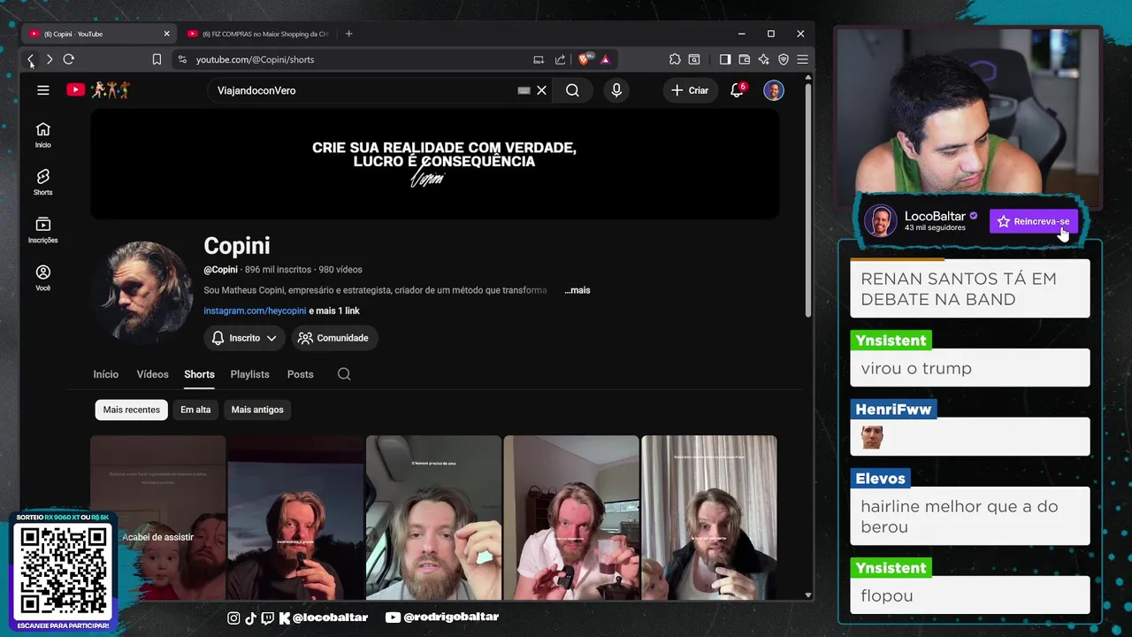The height and width of the screenshot is (637, 1132).
Task: Open the Brave Wallet icon
Action: click(745, 59)
